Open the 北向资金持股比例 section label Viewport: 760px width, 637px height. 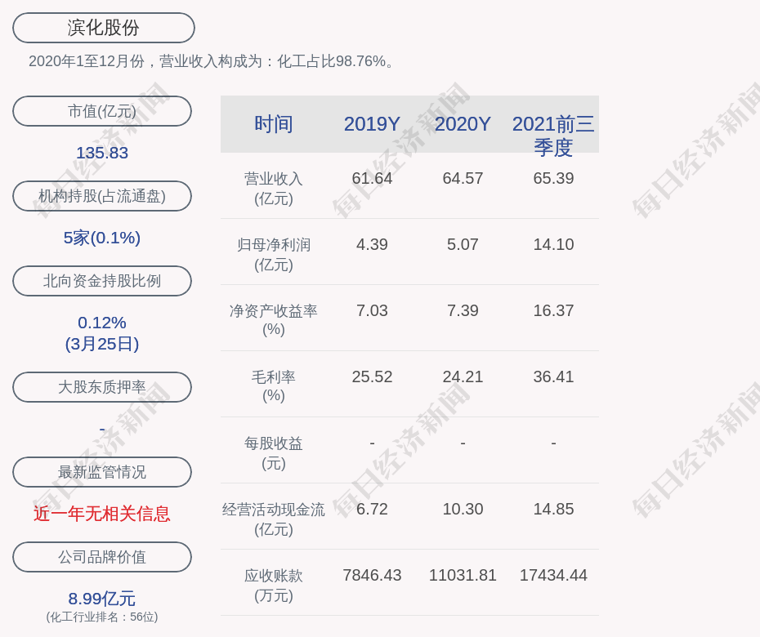click(x=102, y=281)
